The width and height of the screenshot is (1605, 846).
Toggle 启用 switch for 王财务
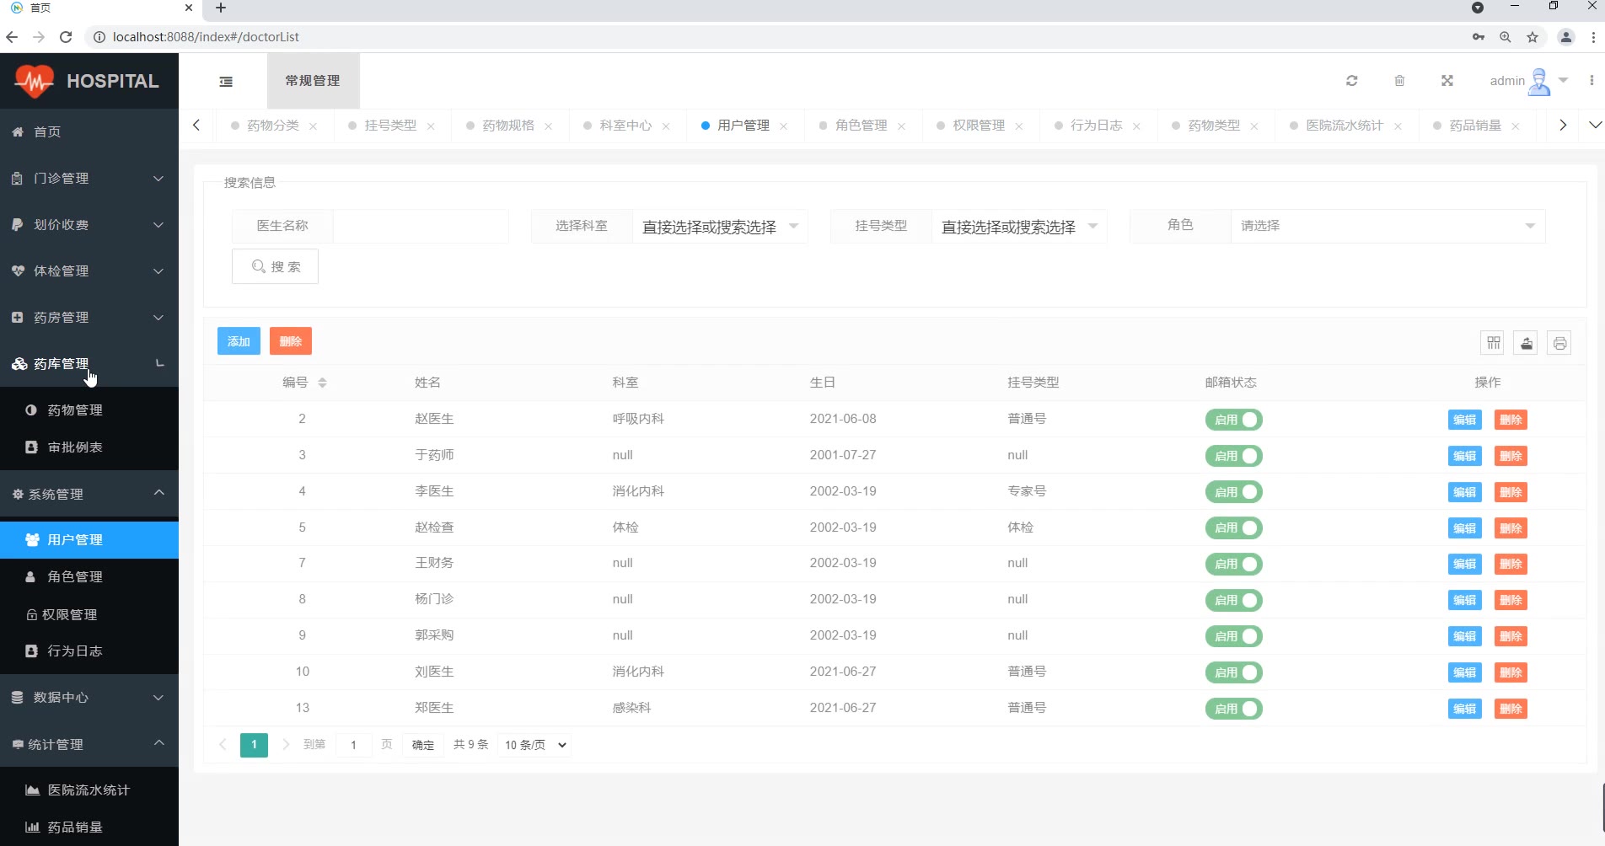pos(1233,564)
